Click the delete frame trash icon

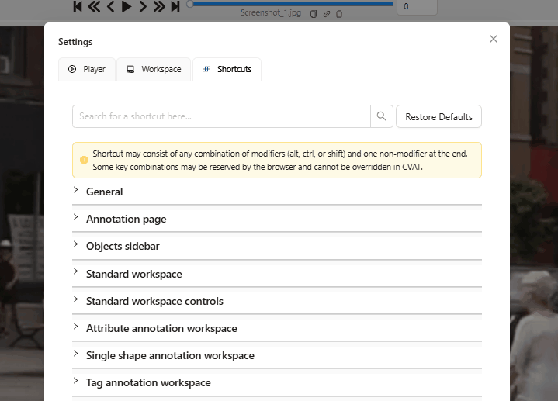pyautogui.click(x=339, y=14)
